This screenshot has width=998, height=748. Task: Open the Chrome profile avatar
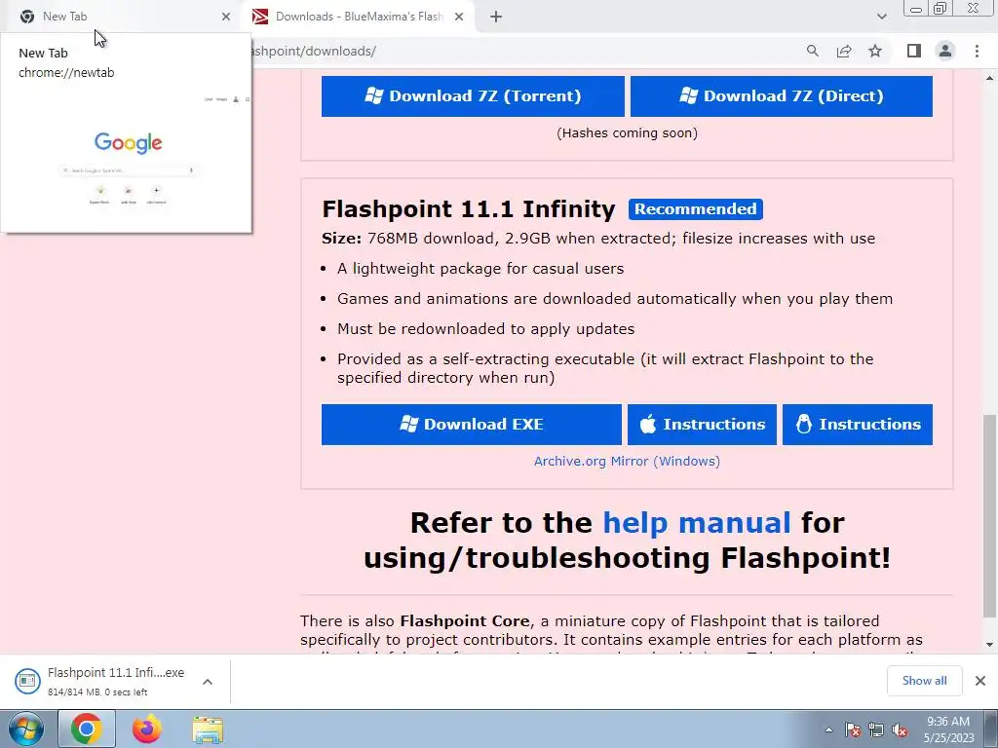tap(945, 51)
